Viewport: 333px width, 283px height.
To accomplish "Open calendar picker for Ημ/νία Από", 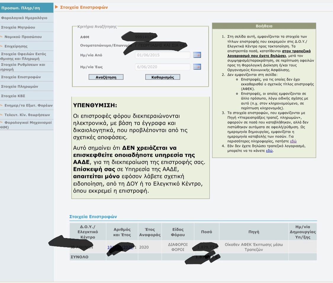I will tap(197, 55).
